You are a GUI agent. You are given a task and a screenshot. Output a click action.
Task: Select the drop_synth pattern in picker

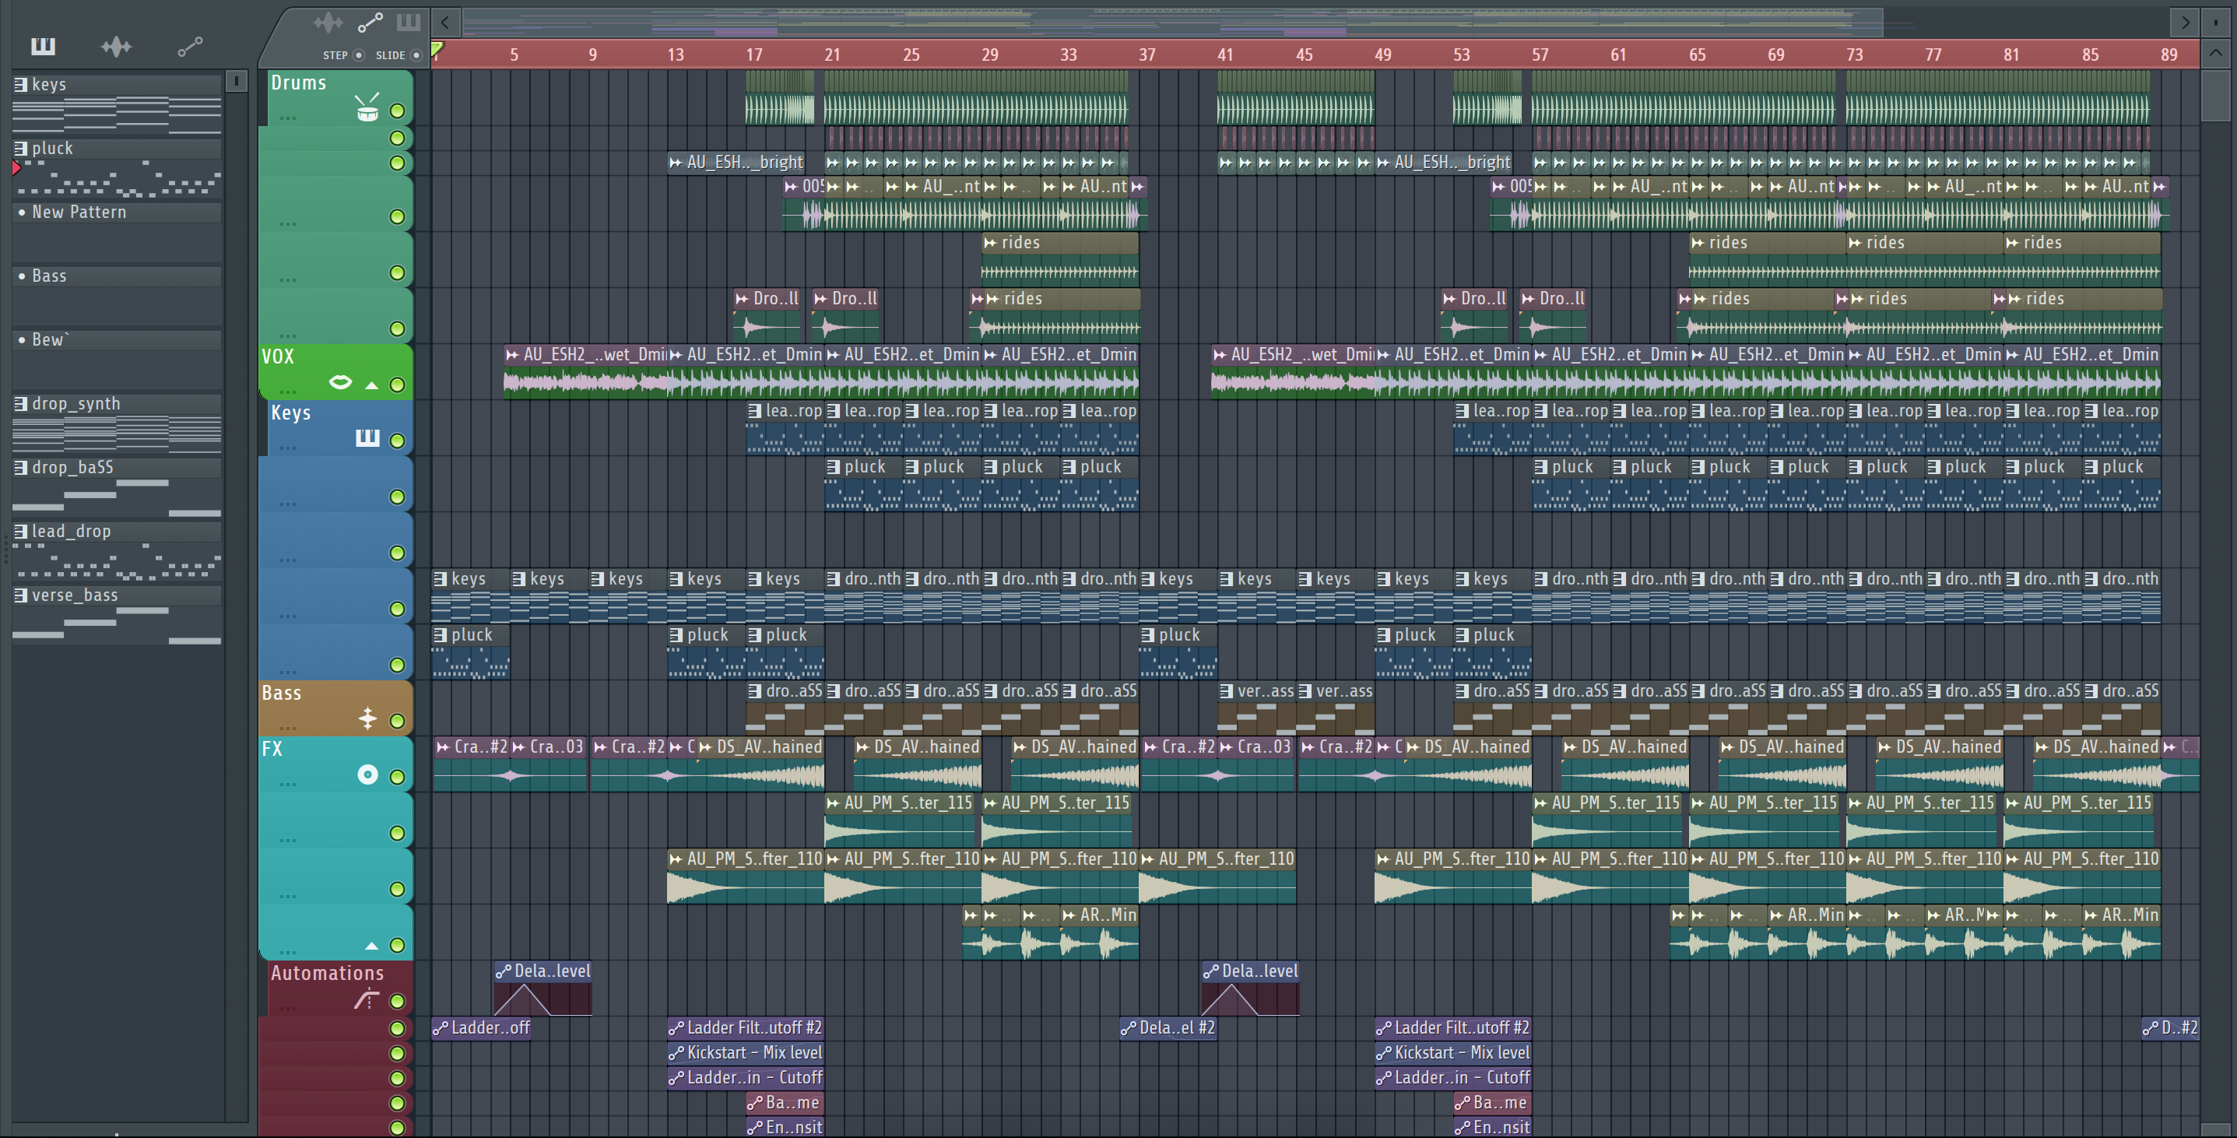pos(76,404)
